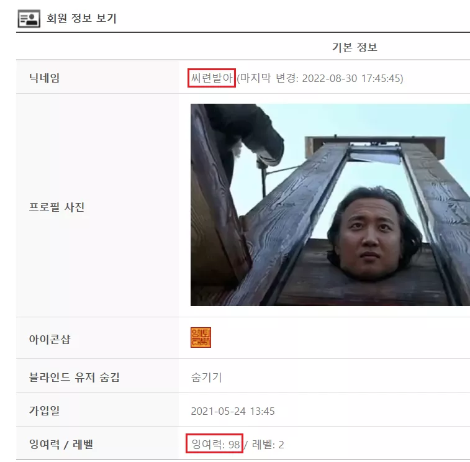Click the 프로필 사진 row label
Image resolution: width=470 pixels, height=462 pixels.
(x=56, y=207)
